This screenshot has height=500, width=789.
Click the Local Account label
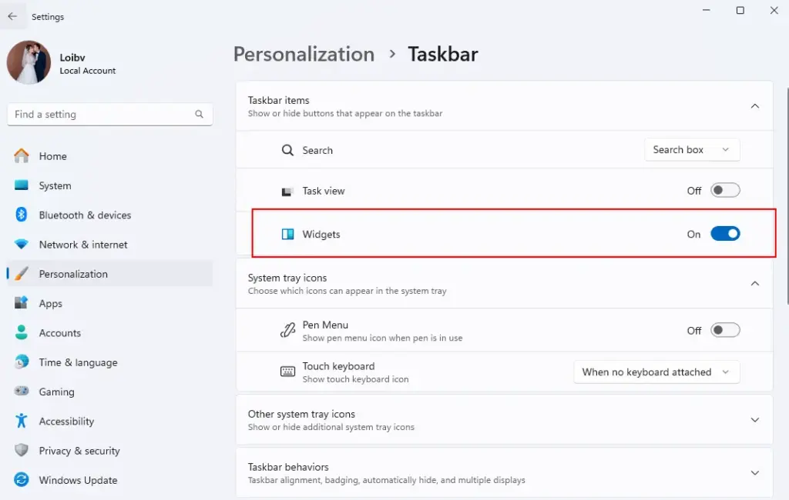point(88,71)
